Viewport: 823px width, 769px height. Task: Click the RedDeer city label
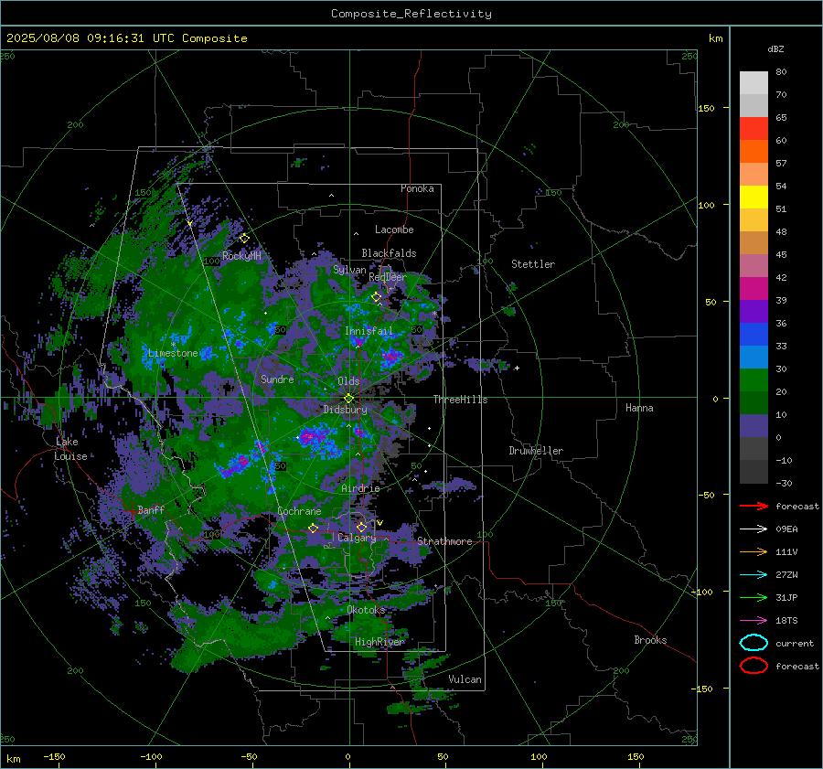[388, 277]
